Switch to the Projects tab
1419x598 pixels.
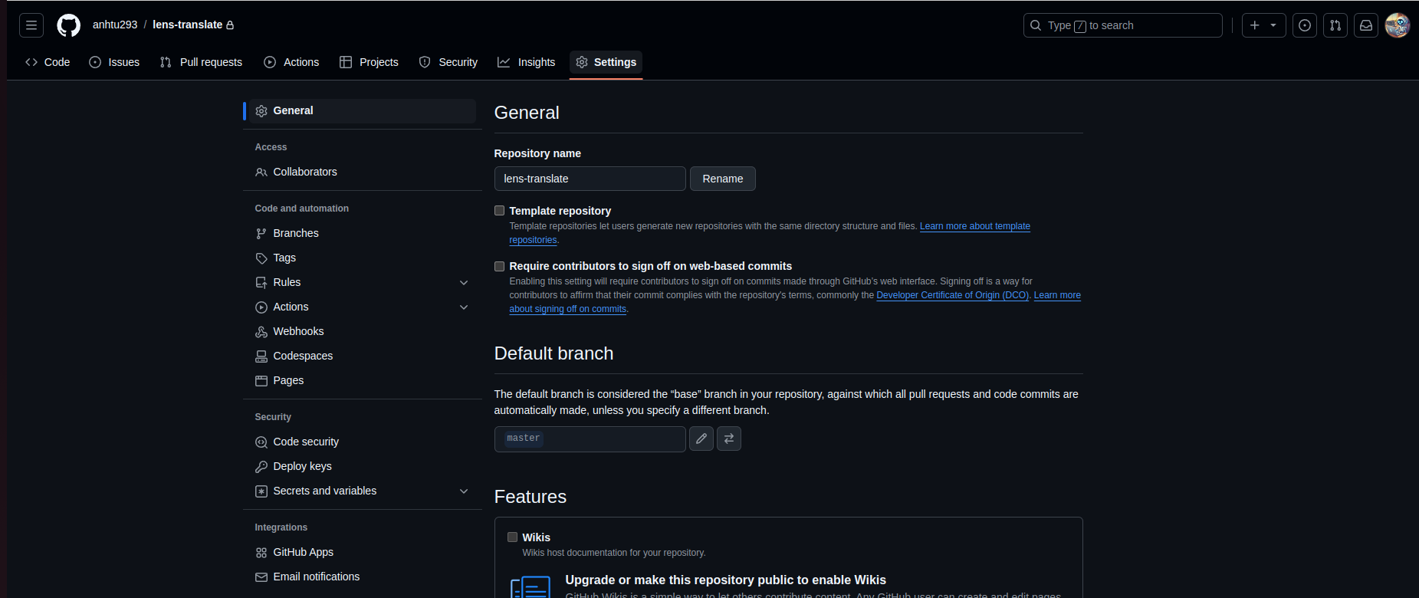pos(369,62)
